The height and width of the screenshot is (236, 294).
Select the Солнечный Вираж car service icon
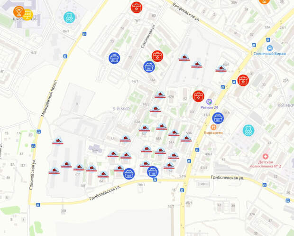coord(269,48)
